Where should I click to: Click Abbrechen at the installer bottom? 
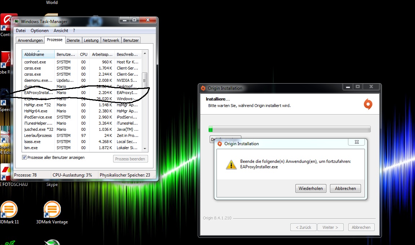point(361,227)
